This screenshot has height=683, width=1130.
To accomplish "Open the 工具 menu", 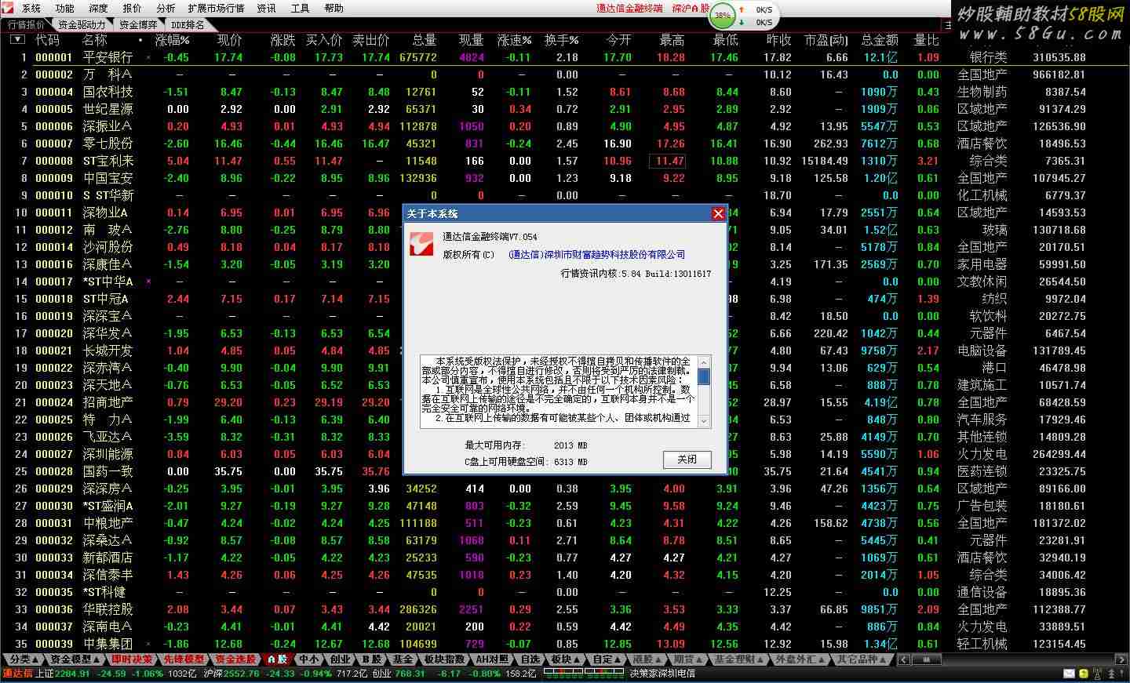I will pyautogui.click(x=301, y=9).
